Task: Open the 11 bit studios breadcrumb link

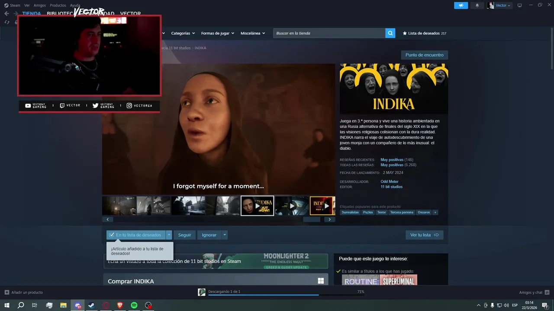Action: click(179, 48)
